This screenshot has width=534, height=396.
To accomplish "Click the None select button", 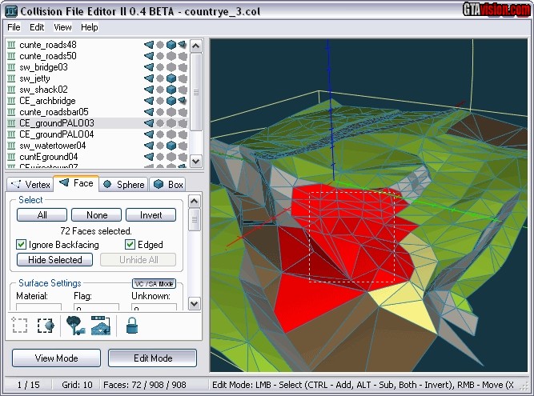I will pyautogui.click(x=97, y=215).
